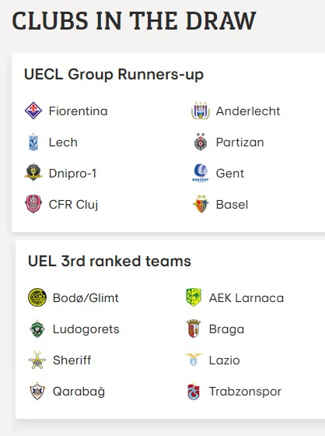Viewport: 325px width, 436px height.
Task: Click the Trabzonspor team name
Action: [245, 392]
